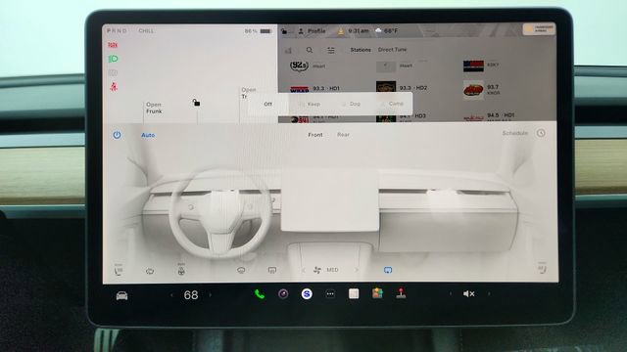Image resolution: width=627 pixels, height=352 pixels.
Task: Select the Direct Tune tab
Action: (x=392, y=50)
